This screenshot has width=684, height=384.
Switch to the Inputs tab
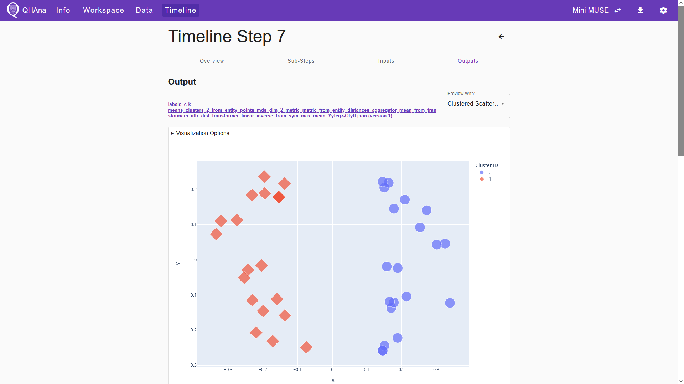click(386, 61)
